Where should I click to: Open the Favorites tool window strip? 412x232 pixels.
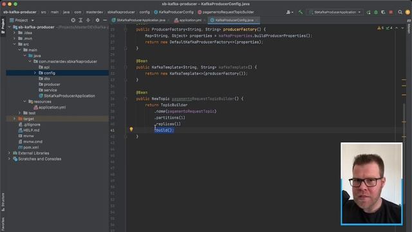point(3,224)
